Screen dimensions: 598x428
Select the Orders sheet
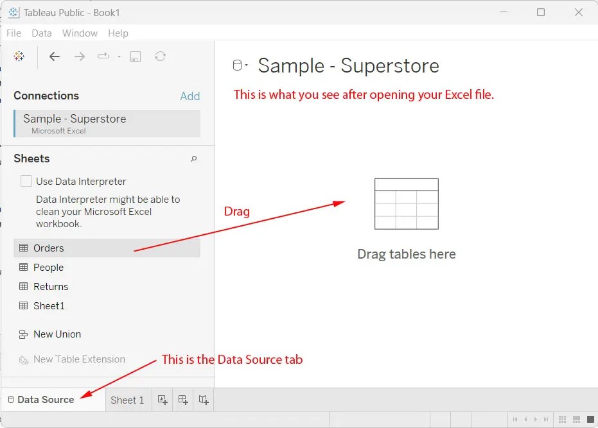coord(107,248)
